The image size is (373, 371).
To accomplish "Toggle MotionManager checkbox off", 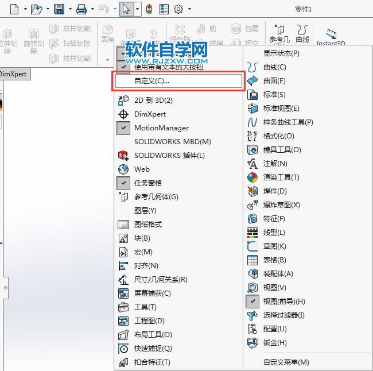I will click(x=123, y=128).
